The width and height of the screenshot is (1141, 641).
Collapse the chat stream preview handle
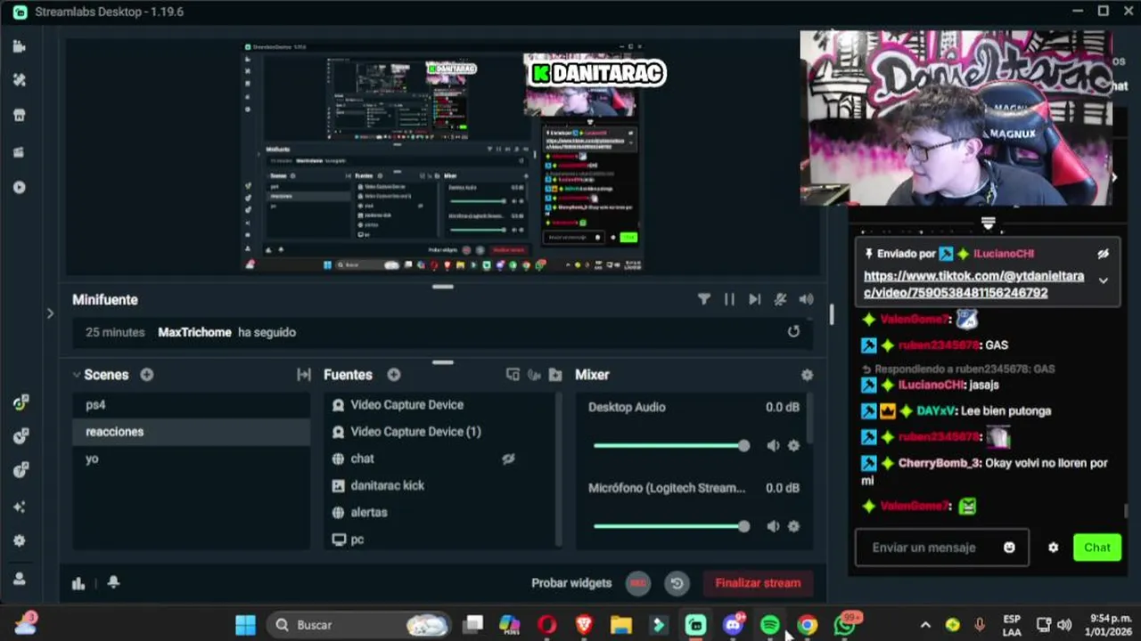tap(987, 222)
